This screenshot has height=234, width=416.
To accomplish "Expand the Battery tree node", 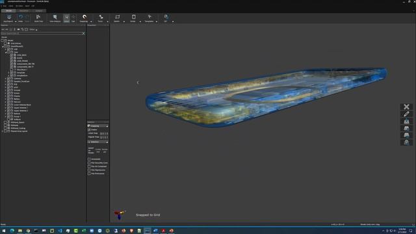I will click(6, 99).
